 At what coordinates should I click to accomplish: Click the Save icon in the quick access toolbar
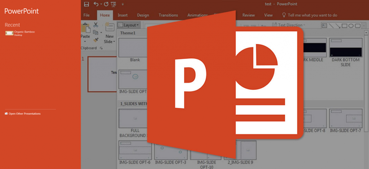click(86, 4)
